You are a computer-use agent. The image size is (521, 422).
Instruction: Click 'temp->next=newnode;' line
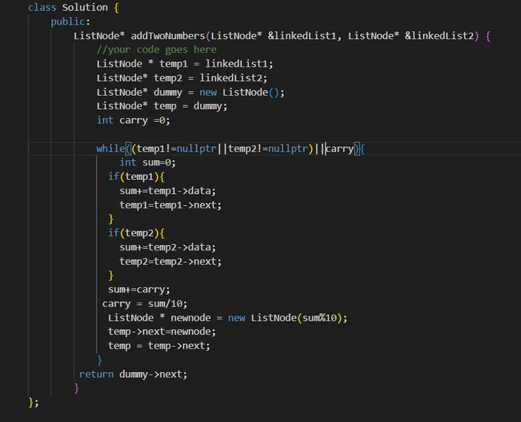162,332
